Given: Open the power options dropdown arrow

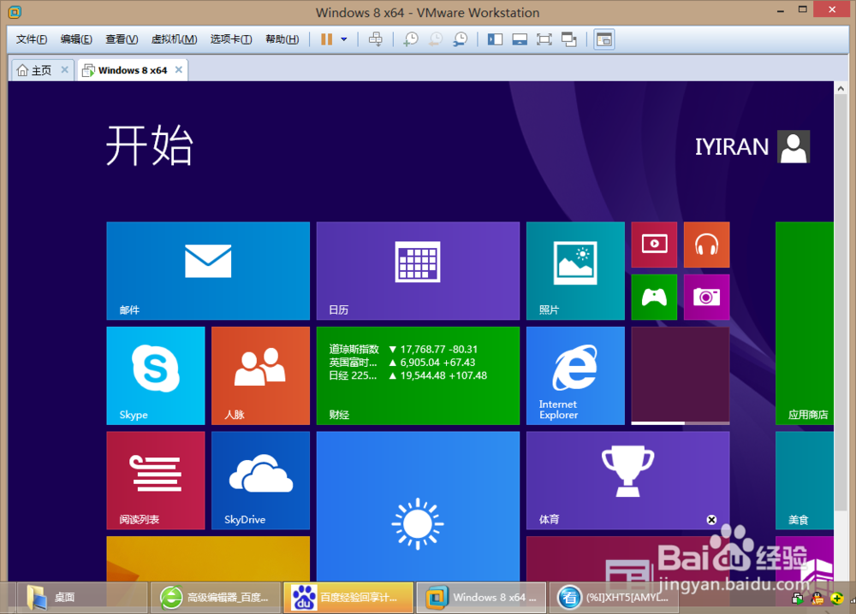Looking at the screenshot, I should [x=344, y=39].
